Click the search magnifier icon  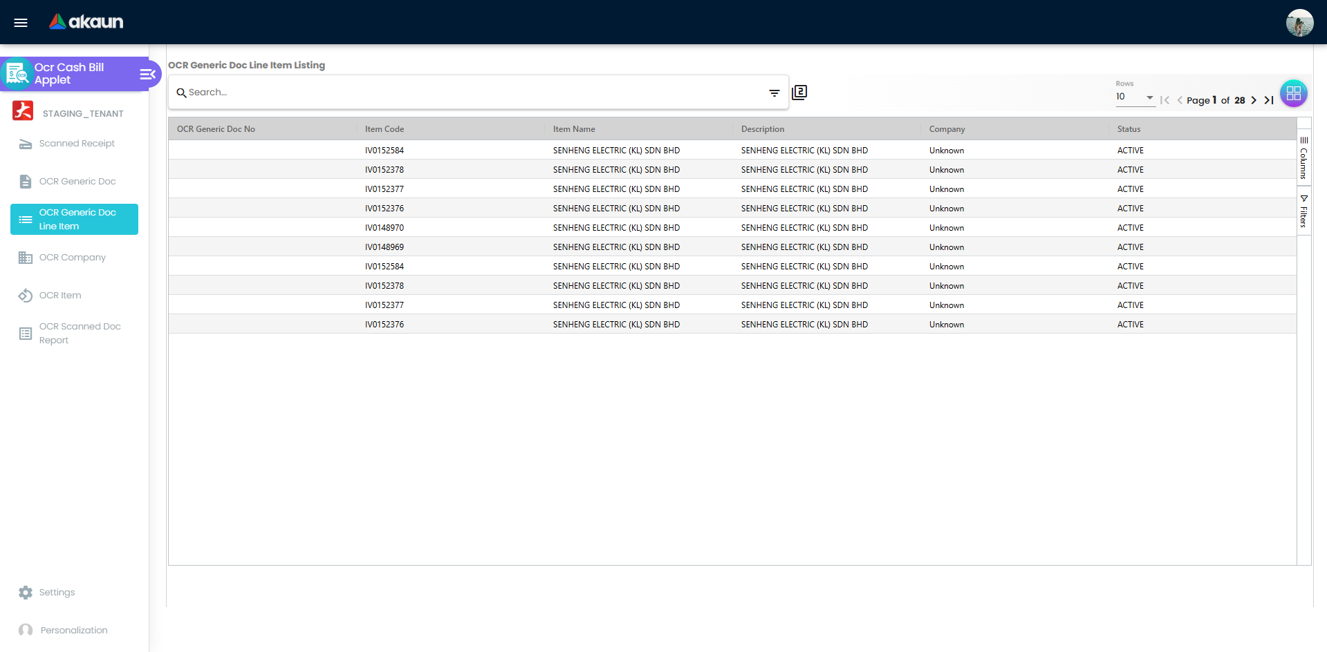(181, 93)
